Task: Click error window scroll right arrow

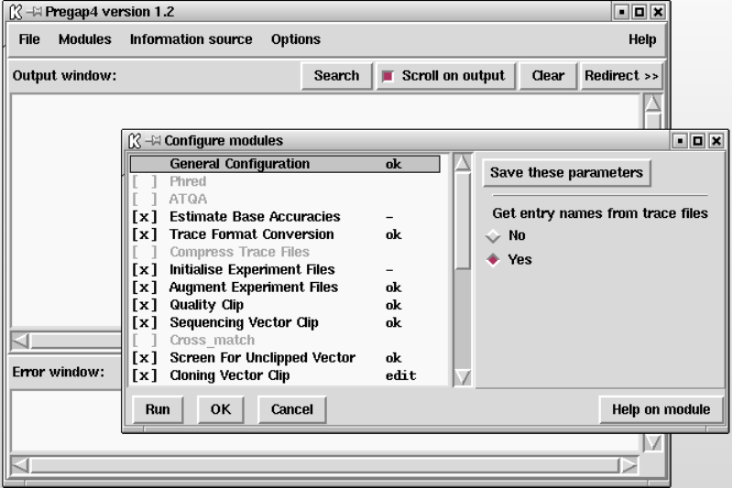Action: point(628,465)
